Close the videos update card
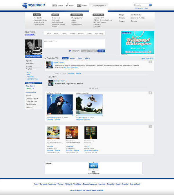The height and width of the screenshot is (195, 174). pos(150,93)
